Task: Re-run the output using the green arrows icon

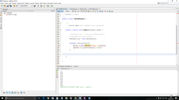Action: click(57, 71)
